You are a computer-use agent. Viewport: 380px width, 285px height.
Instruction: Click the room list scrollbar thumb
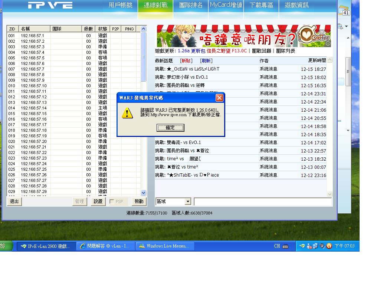point(144,56)
